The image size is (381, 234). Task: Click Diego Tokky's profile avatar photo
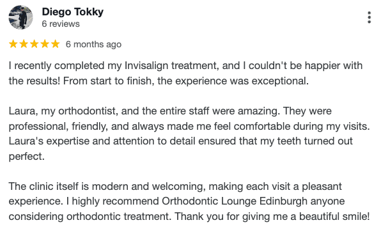click(x=20, y=17)
